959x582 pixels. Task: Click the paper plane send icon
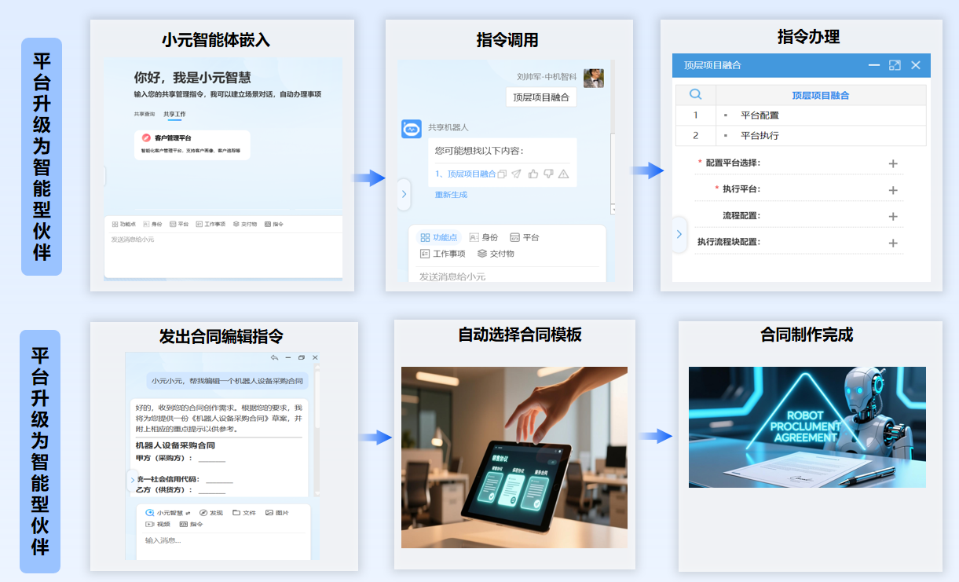coord(516,174)
